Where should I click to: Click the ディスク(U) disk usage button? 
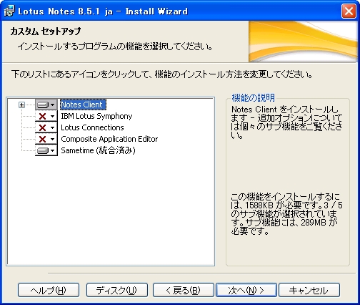[117, 290]
